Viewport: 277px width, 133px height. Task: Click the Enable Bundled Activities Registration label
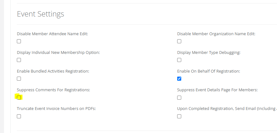[x=53, y=71]
